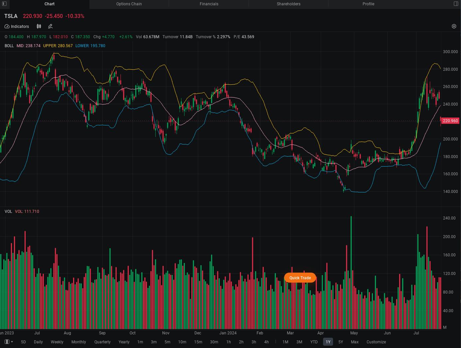Switch to the Options Chain tab
The image size is (461, 348).
pos(129,4)
